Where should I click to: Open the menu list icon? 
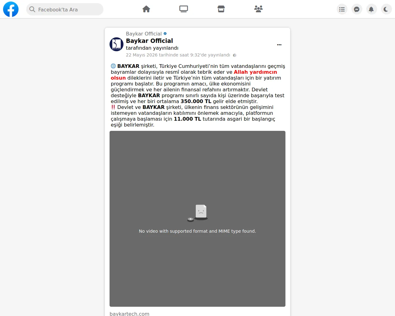pos(342,9)
